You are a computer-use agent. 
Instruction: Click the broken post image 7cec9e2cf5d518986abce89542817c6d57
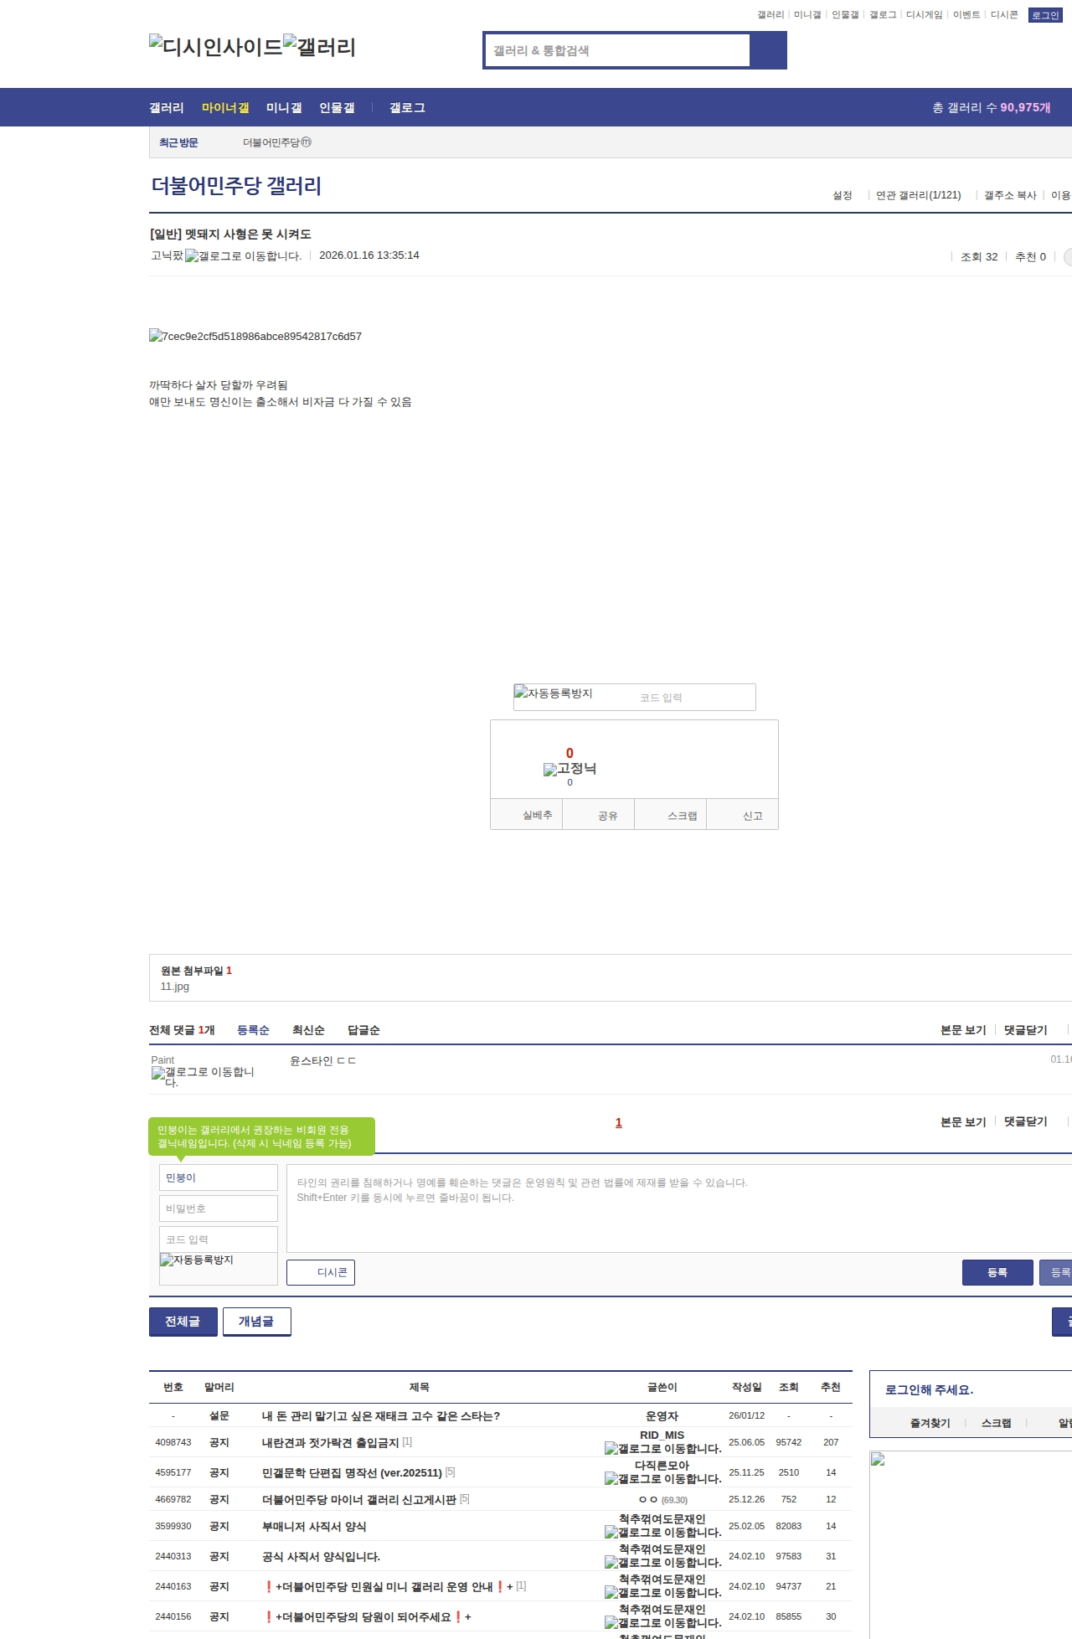[255, 336]
